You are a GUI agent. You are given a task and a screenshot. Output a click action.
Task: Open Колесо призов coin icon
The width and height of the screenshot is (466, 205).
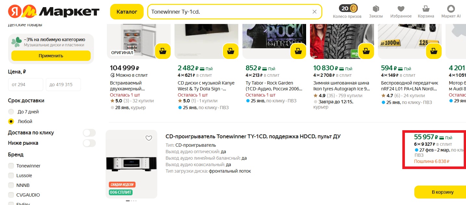[353, 8]
